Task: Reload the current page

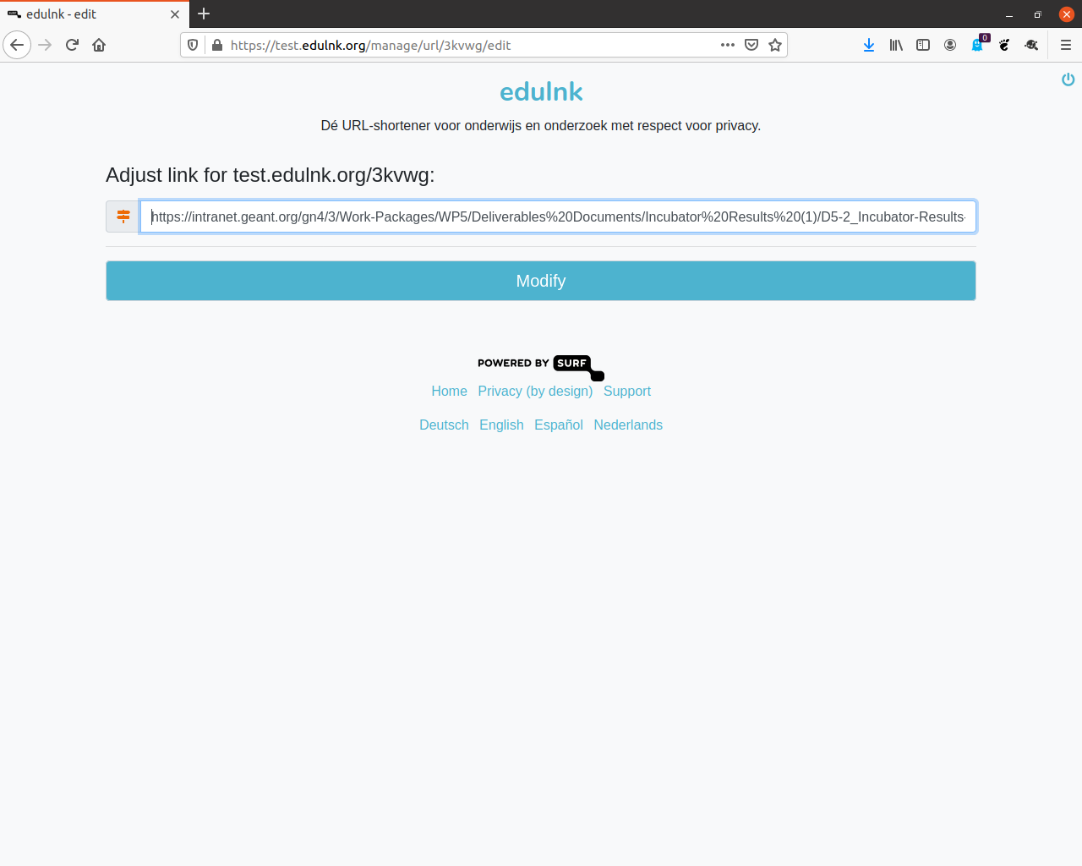Action: (72, 45)
